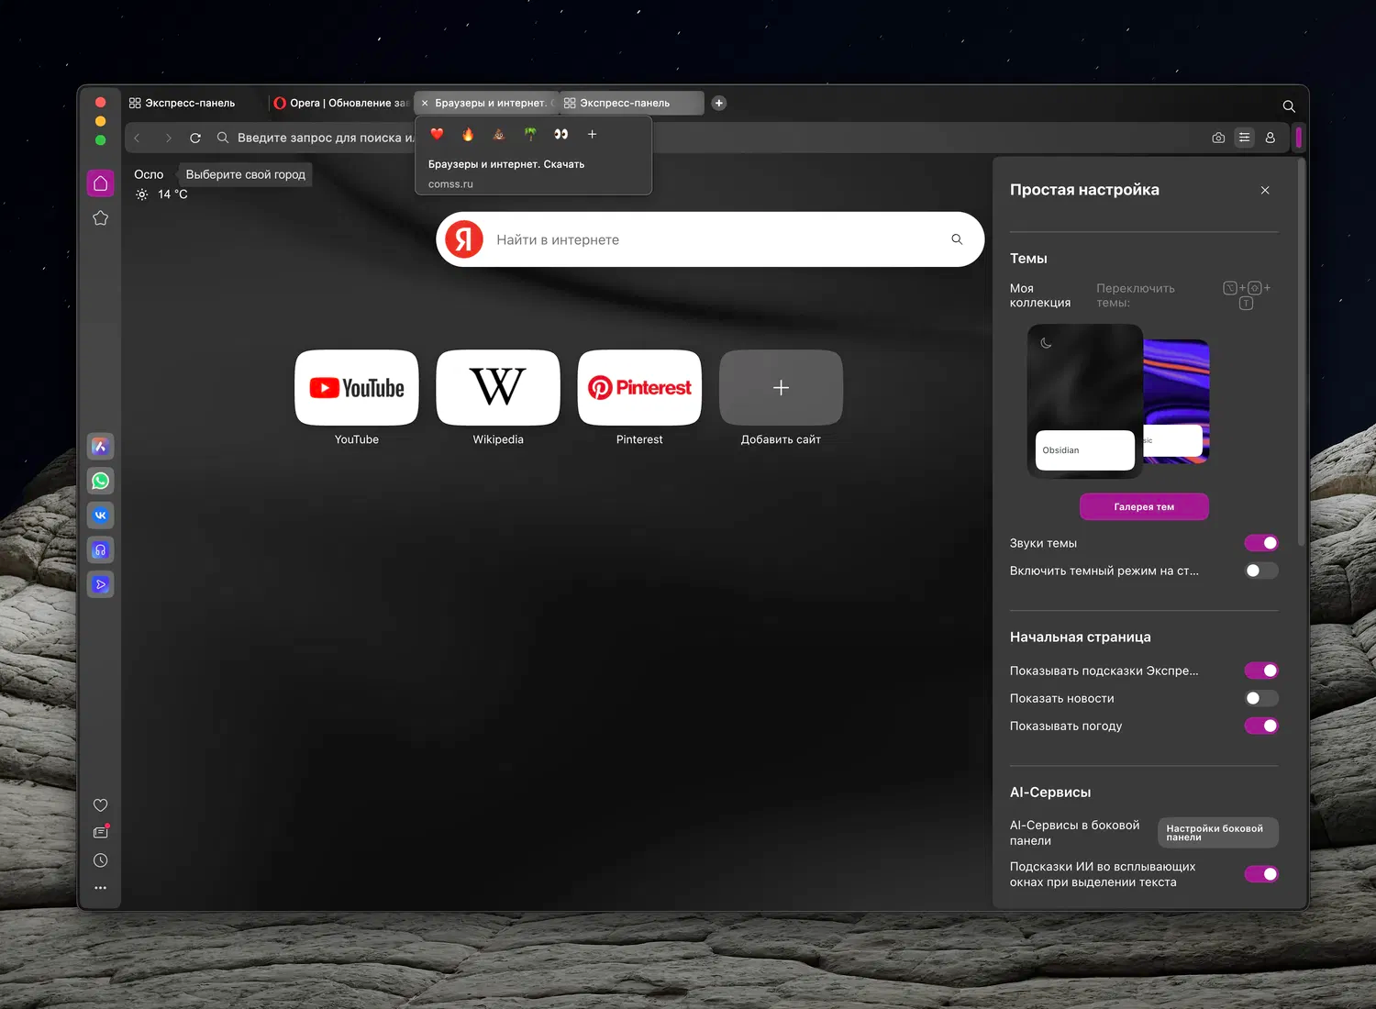Screen dimensions: 1376x1009
Task: Take a snapshot with the camera icon
Action: coord(1218,138)
